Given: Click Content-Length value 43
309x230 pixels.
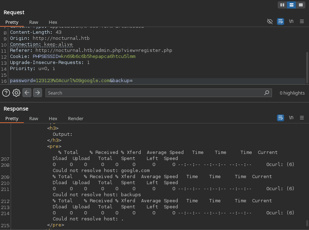Looking at the screenshot, I should [x=58, y=32].
